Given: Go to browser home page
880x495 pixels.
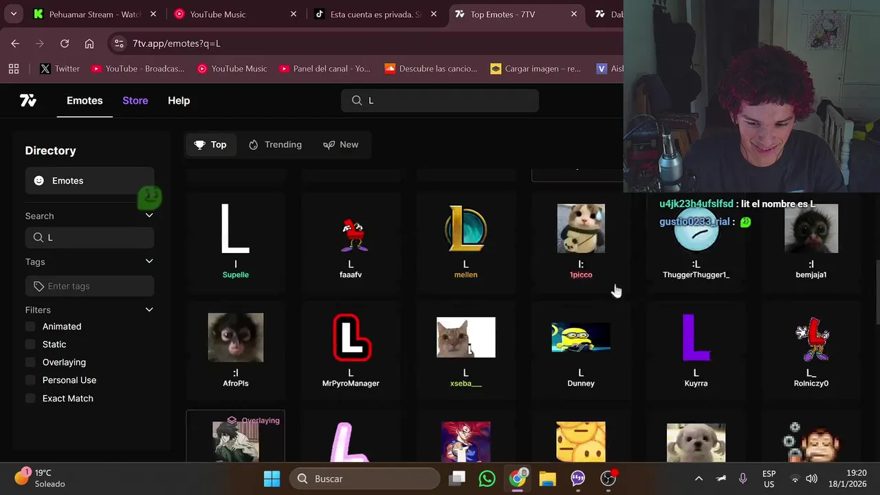Looking at the screenshot, I should (x=89, y=43).
